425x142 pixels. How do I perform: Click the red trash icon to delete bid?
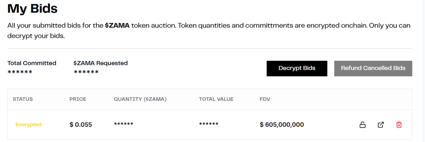click(399, 125)
